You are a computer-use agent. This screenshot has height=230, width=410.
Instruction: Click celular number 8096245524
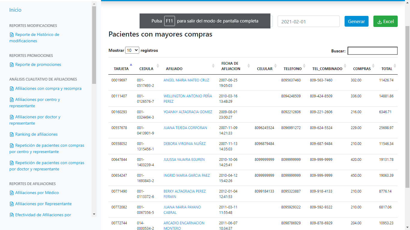(x=264, y=128)
